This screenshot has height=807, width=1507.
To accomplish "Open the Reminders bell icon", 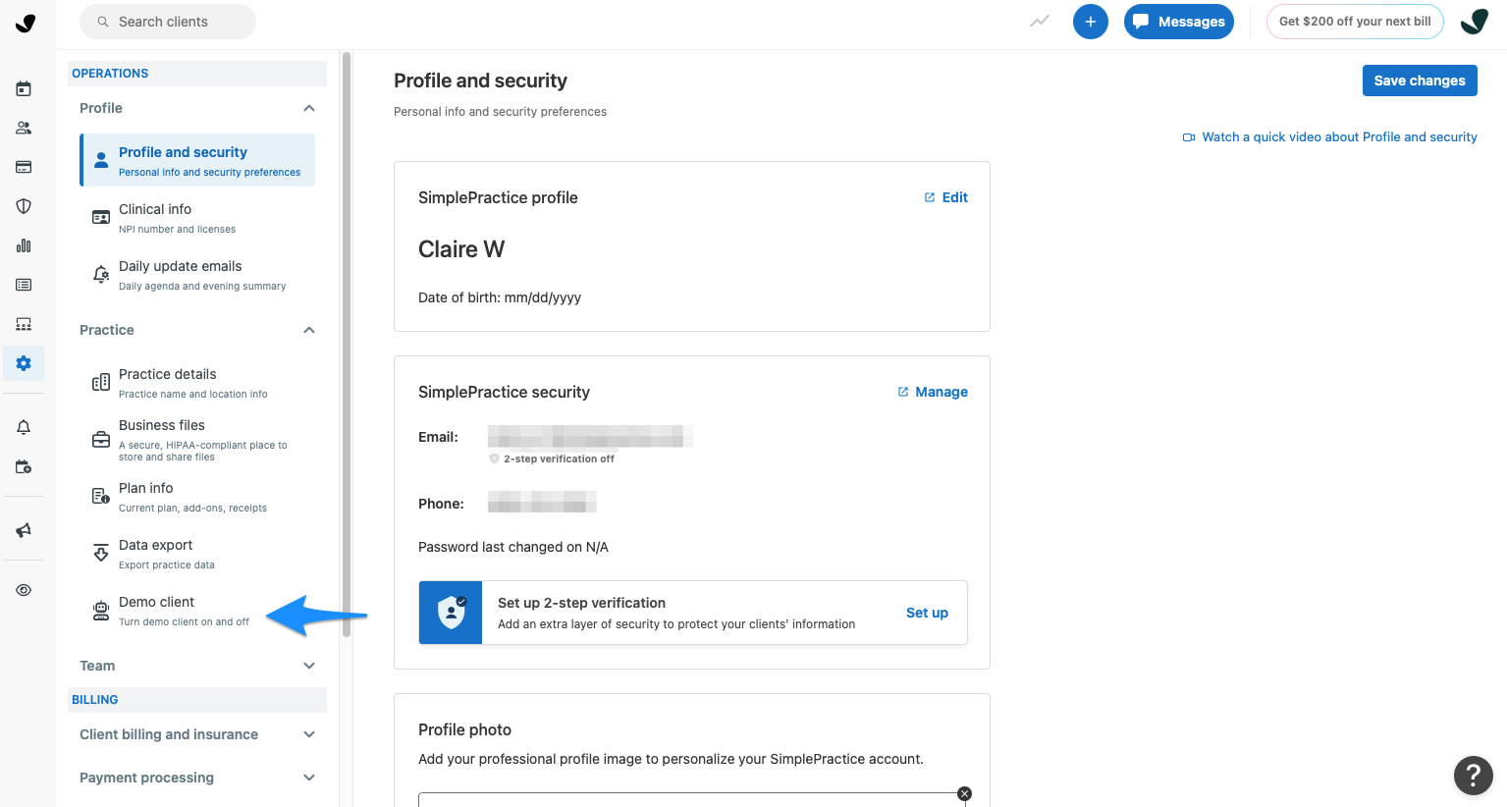I will coord(24,427).
